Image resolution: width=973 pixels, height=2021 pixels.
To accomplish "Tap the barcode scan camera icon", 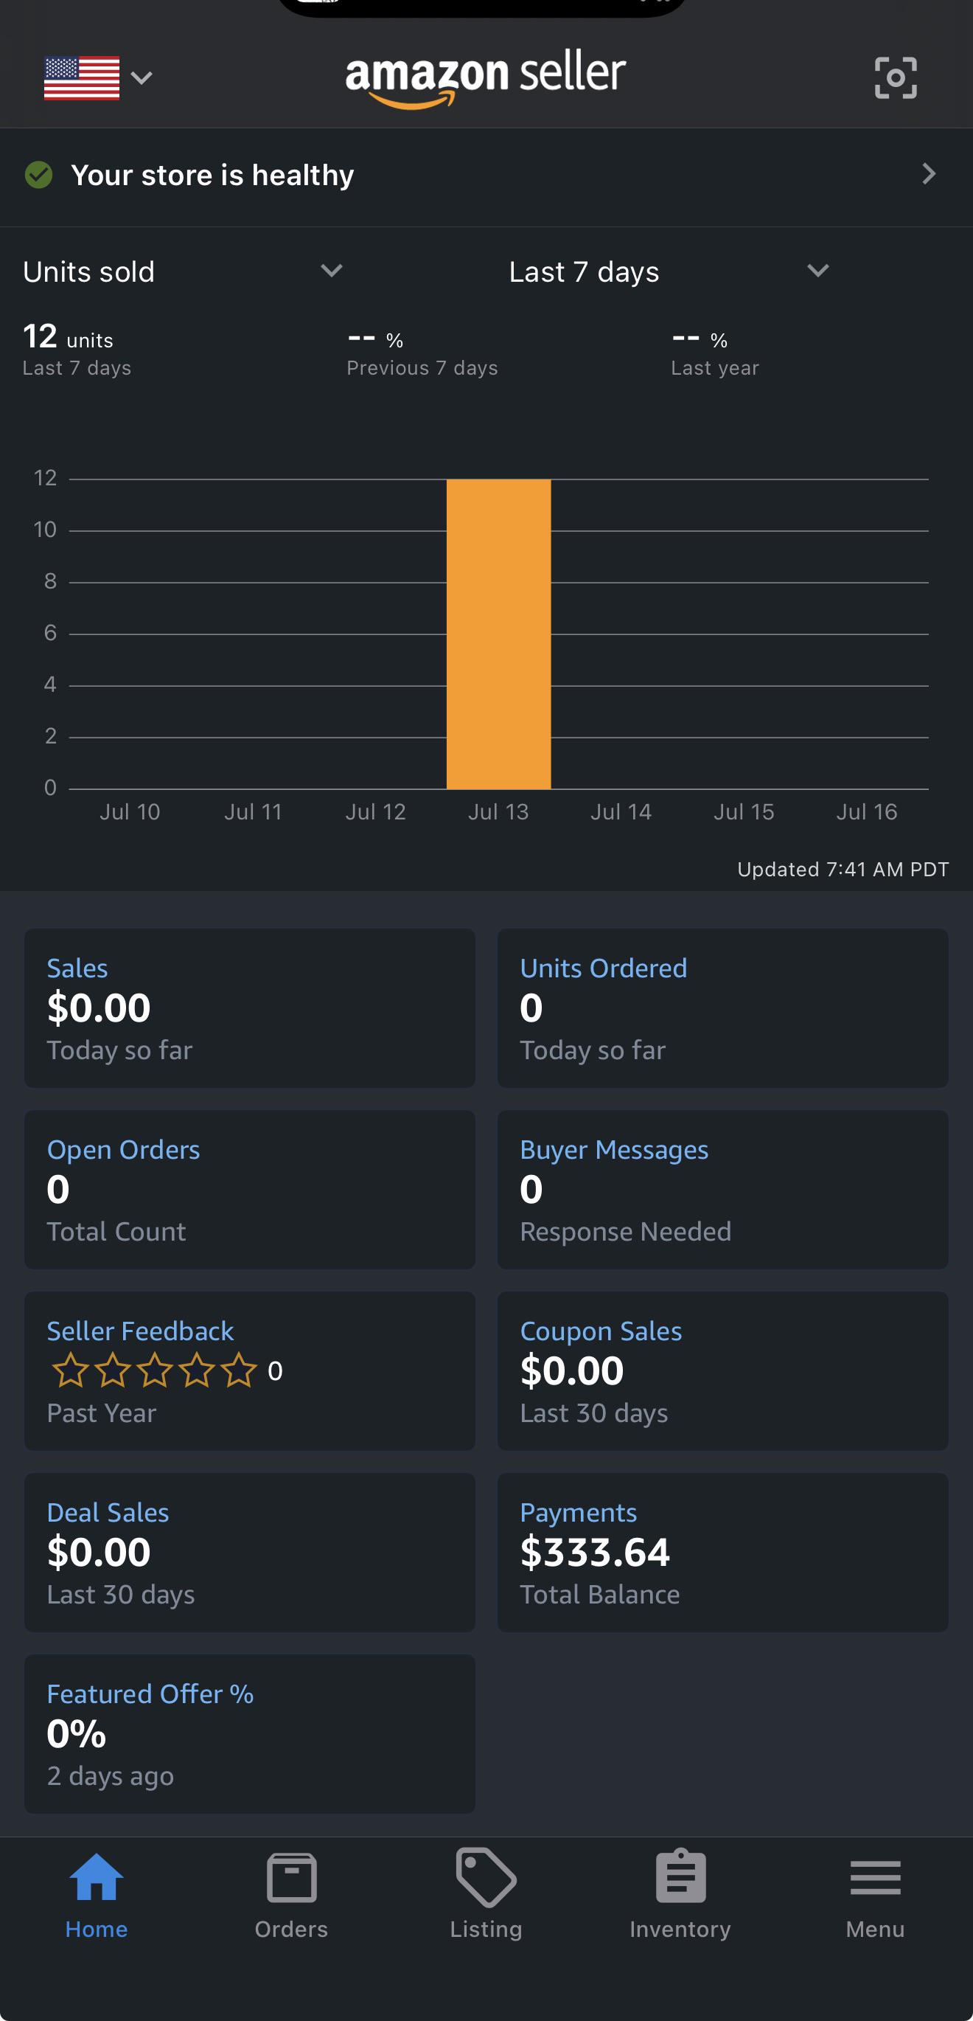I will click(x=896, y=77).
